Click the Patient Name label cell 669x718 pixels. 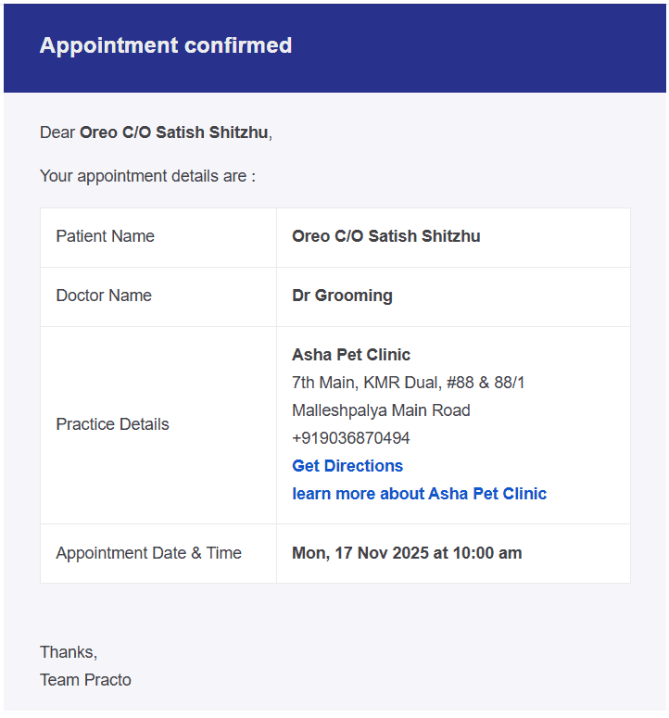click(158, 238)
